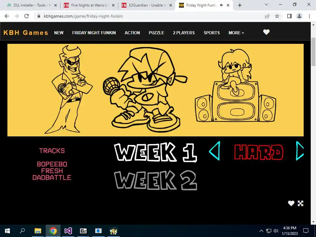316x237 pixels.
Task: Click the blue window app taskbar icon
Action: [x=98, y=231]
